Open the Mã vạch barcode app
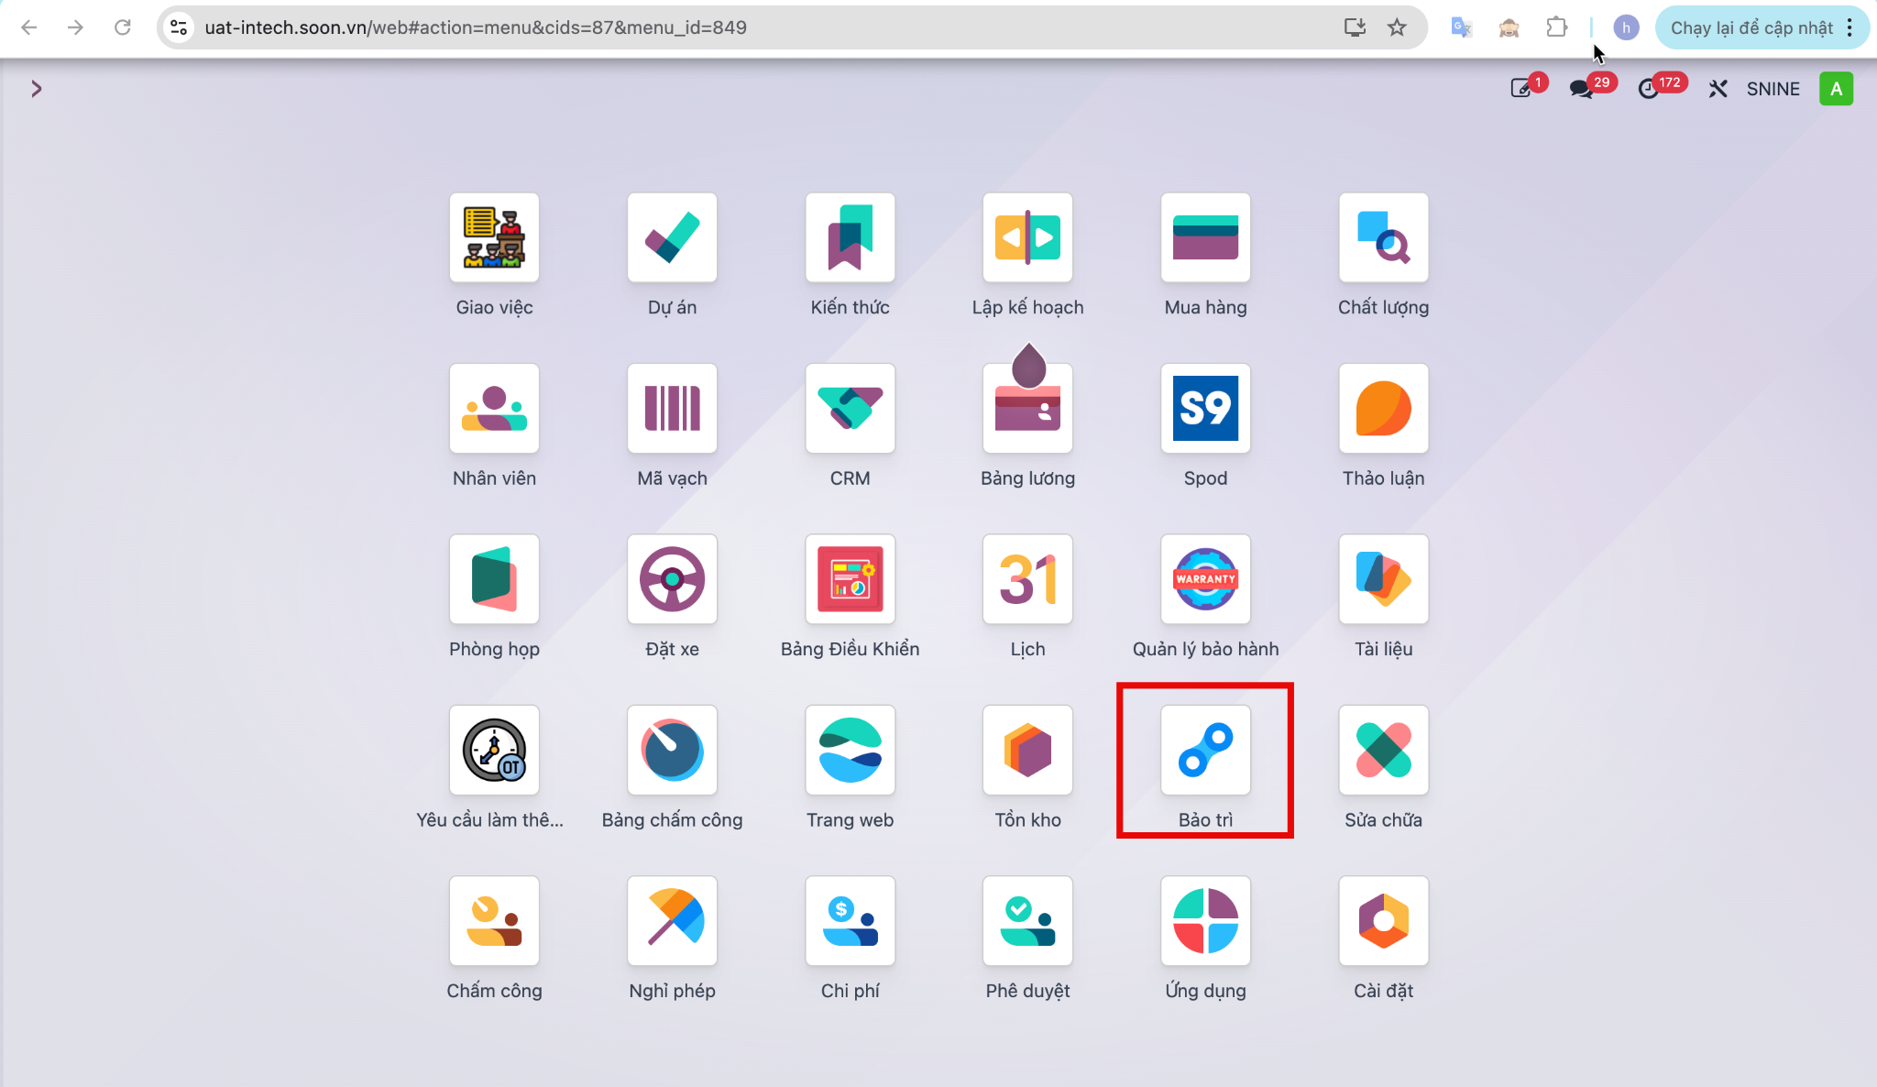1877x1087 pixels. (x=672, y=408)
